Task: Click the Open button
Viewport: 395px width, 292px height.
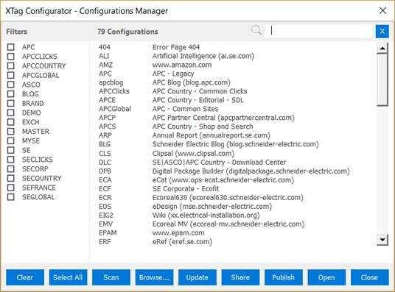Action: [x=326, y=277]
